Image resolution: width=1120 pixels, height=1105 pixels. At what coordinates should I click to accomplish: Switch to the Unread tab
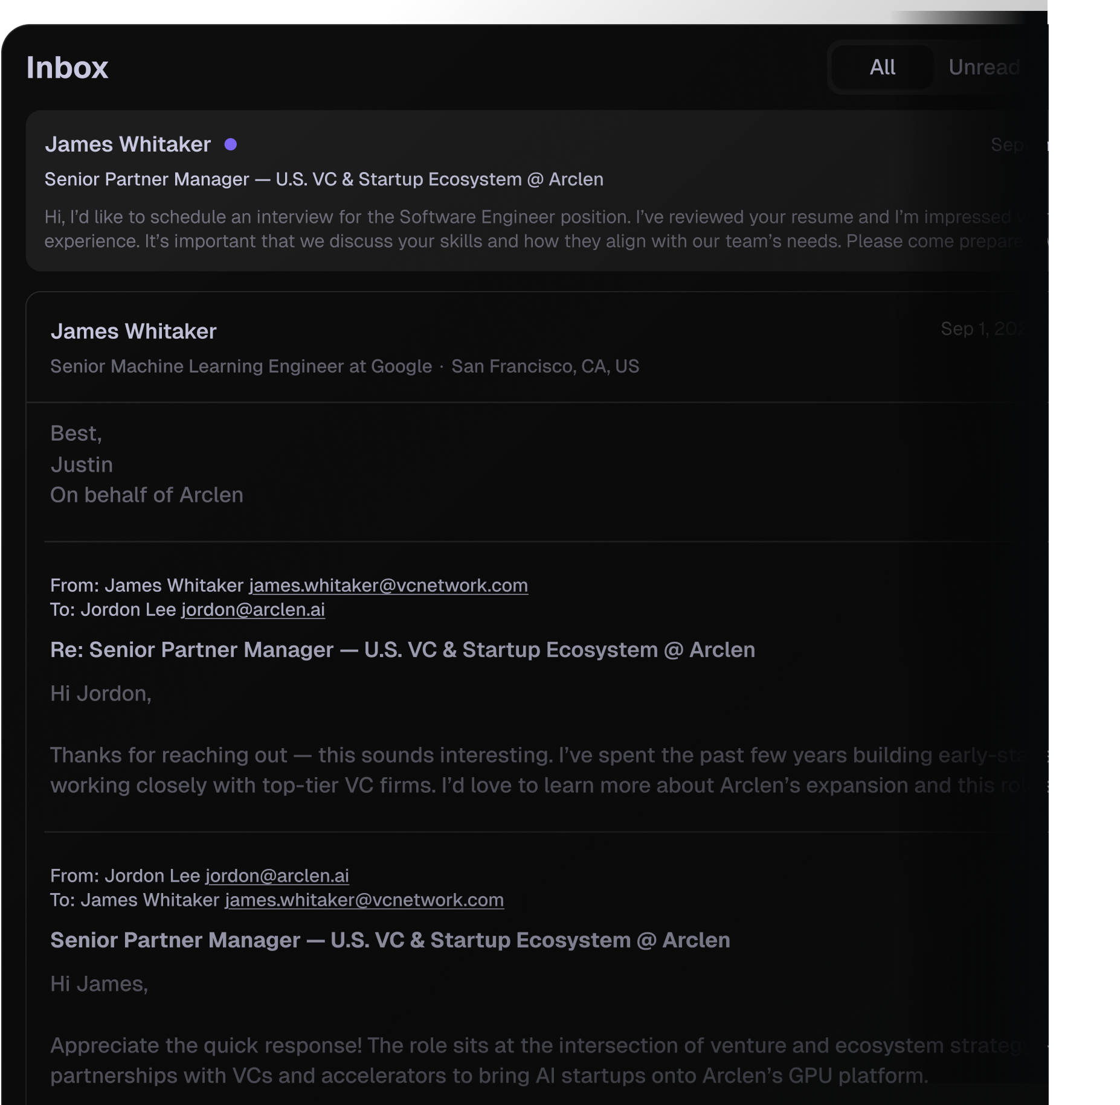(x=983, y=68)
